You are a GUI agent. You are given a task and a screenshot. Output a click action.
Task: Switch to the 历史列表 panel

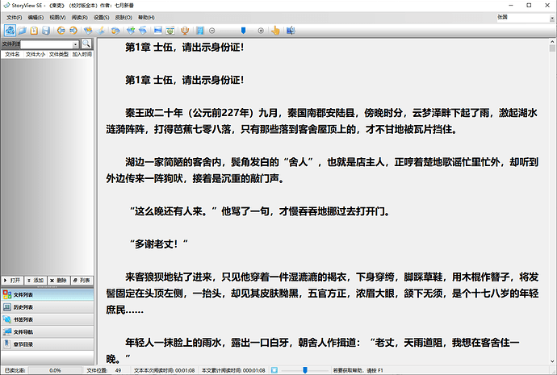pyautogui.click(x=48, y=307)
